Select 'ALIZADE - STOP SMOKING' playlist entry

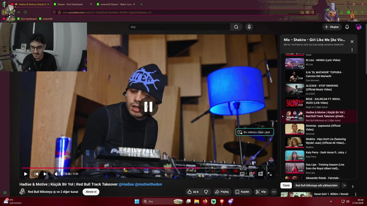tap(318, 90)
